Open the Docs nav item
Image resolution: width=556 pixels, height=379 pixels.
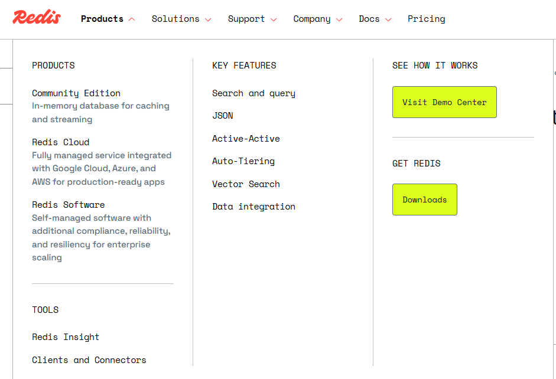[x=369, y=19]
